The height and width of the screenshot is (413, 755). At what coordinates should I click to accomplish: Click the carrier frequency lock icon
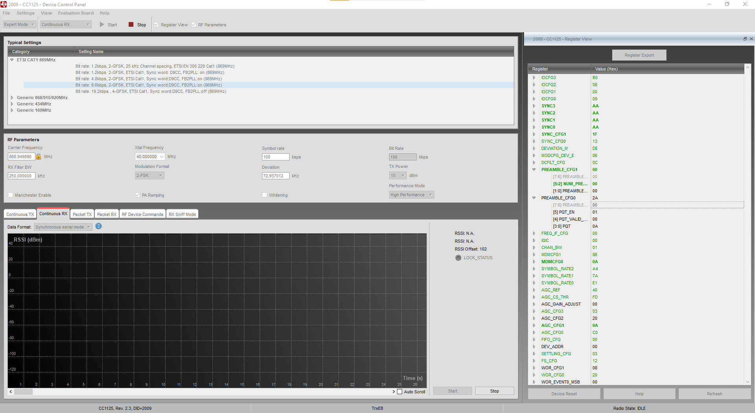pyautogui.click(x=39, y=157)
